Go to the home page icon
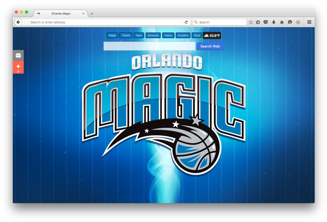 pos(282,22)
